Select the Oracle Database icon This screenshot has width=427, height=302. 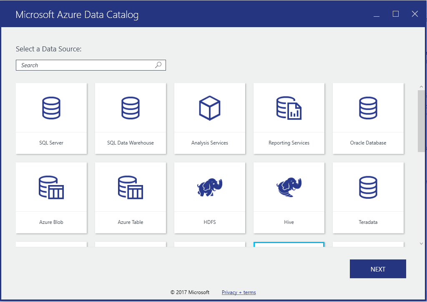coord(368,108)
